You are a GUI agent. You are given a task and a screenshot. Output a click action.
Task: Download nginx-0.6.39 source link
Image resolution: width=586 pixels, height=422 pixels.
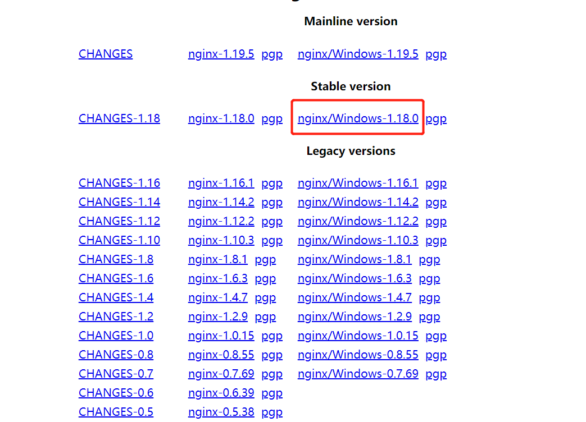221,392
